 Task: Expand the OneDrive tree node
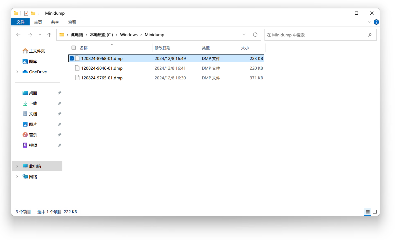pos(17,72)
